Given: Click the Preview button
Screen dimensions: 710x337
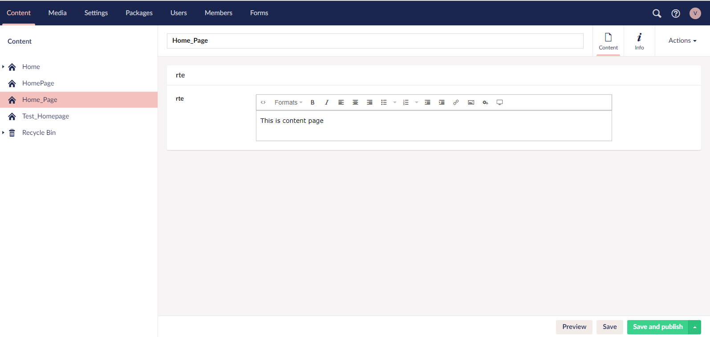Looking at the screenshot, I should point(574,327).
